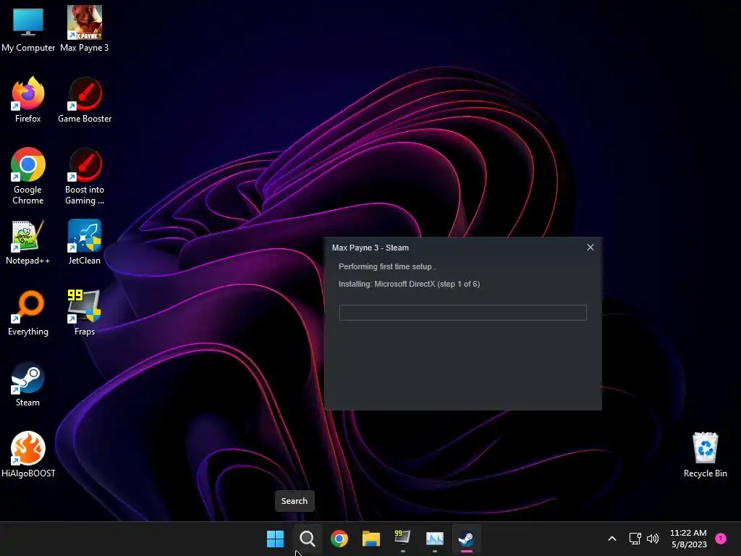Switch to the performance monitor taskbar app

[x=435, y=539]
